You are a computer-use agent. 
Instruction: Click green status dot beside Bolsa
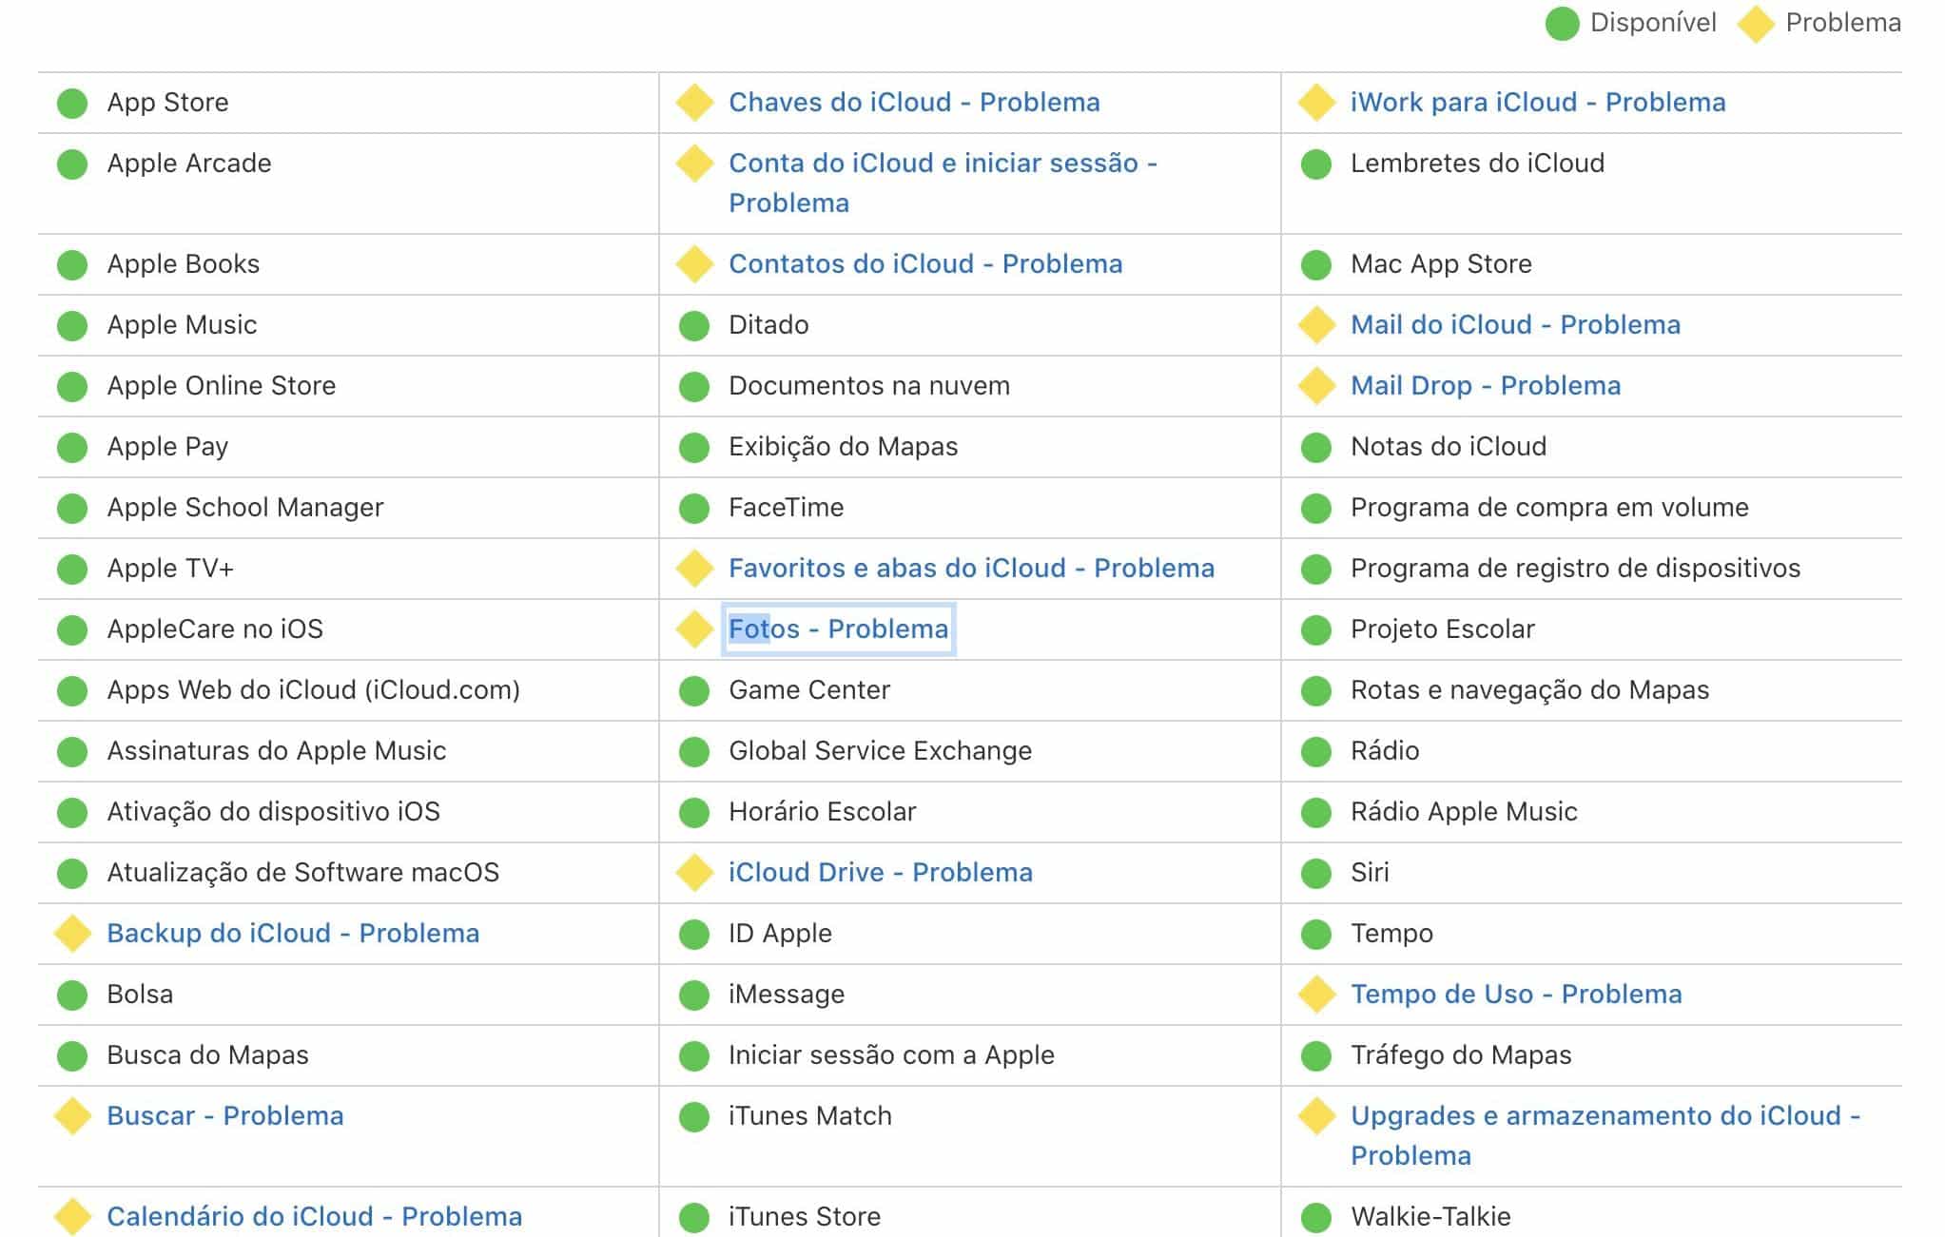tap(72, 995)
